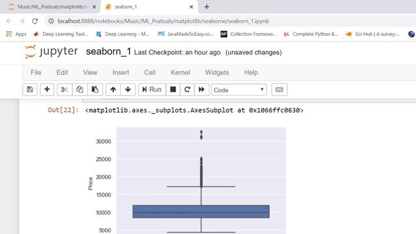Viewport: 416px width, 234px height.
Task: Click the Jupyter logo
Action: [x=51, y=51]
